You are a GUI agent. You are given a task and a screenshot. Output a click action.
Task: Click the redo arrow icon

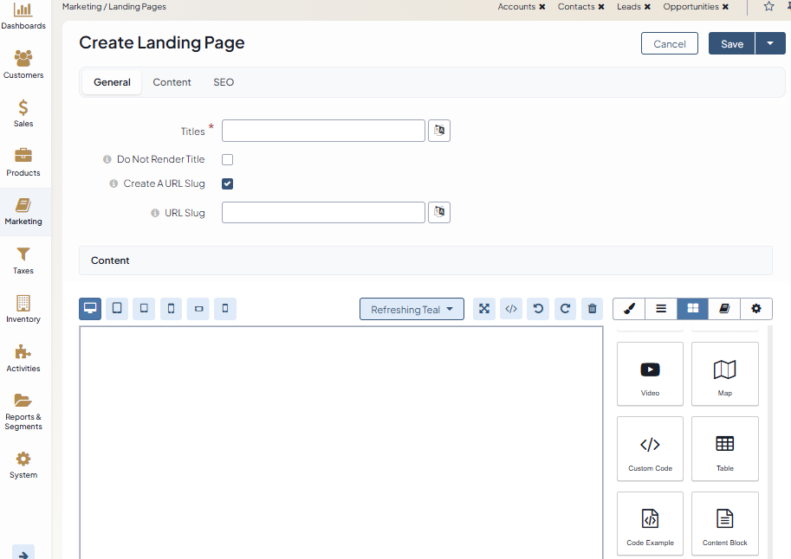(x=565, y=309)
